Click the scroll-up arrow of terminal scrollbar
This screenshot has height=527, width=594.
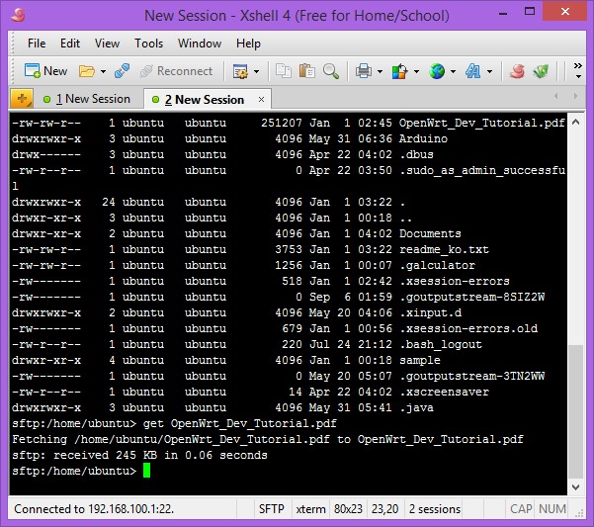pos(575,122)
